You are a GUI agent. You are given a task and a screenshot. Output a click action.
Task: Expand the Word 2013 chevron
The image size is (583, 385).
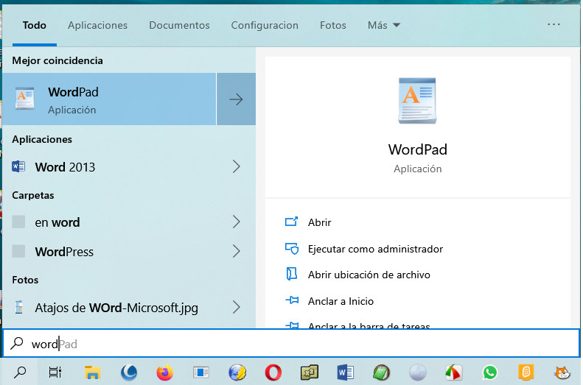[x=237, y=166]
